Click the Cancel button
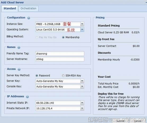Viewport: 147px width, 123px height. pos(137,121)
